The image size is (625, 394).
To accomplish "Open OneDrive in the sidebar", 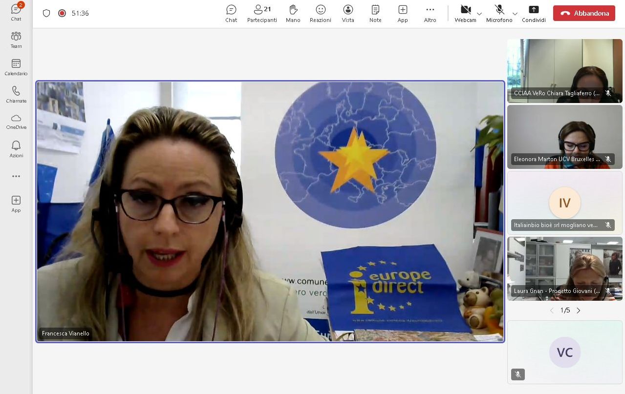I will 16,122.
